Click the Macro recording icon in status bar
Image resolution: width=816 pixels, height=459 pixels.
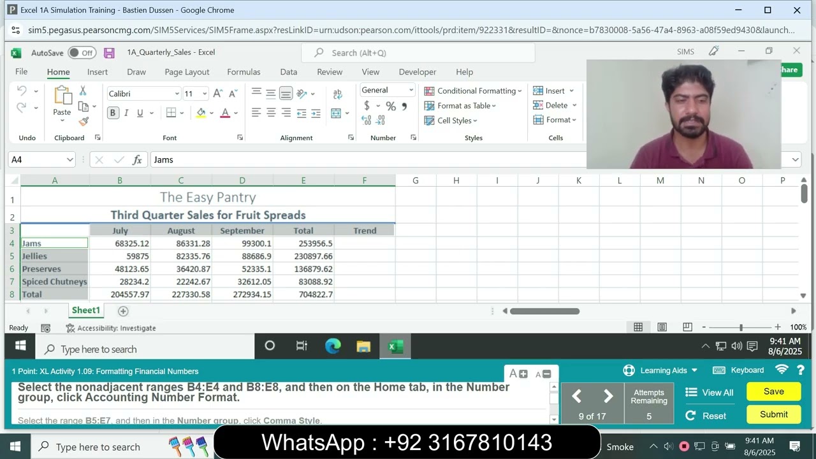pyautogui.click(x=46, y=328)
